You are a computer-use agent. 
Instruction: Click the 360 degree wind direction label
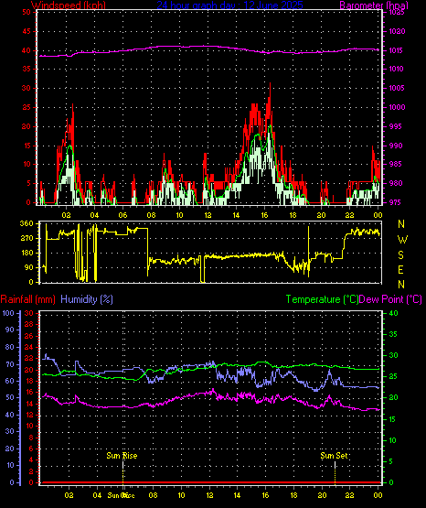pyautogui.click(x=27, y=223)
